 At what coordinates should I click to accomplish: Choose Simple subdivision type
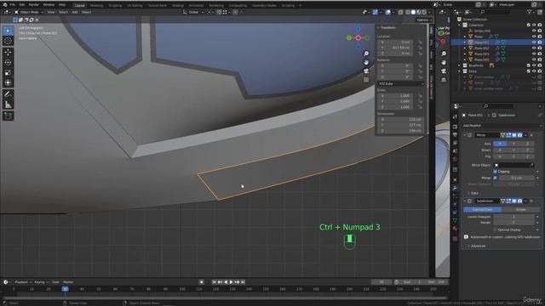coord(520,210)
